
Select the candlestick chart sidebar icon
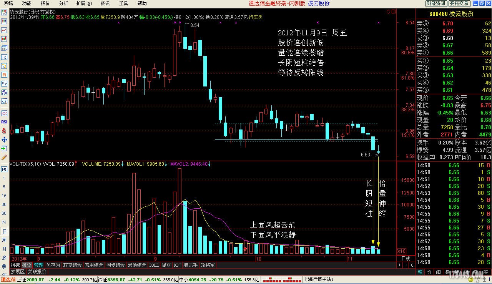click(4, 39)
